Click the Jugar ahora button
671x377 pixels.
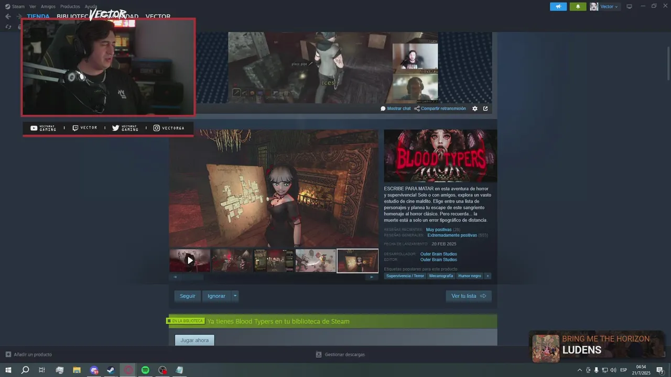tap(194, 340)
